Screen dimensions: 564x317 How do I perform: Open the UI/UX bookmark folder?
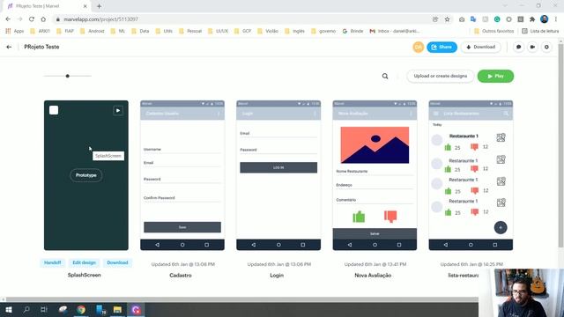218,32
